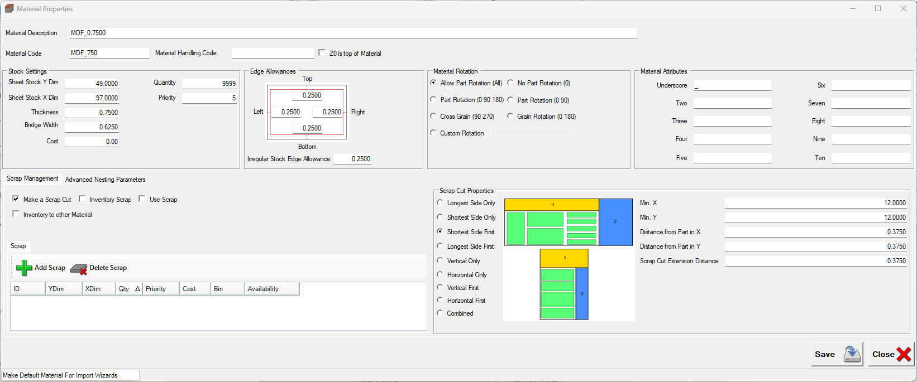Switch to Advanced Nesting Parameters tab

pos(105,180)
